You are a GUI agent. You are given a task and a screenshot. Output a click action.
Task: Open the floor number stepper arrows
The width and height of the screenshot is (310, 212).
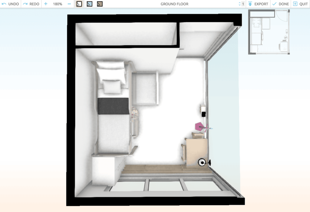(x=240, y=4)
